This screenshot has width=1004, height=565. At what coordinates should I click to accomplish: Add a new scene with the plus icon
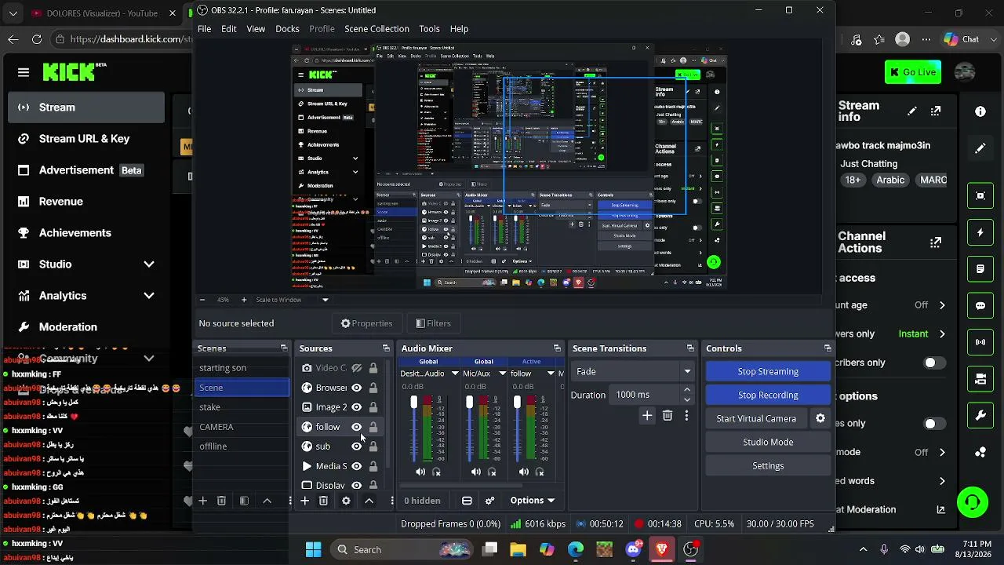pyautogui.click(x=202, y=501)
